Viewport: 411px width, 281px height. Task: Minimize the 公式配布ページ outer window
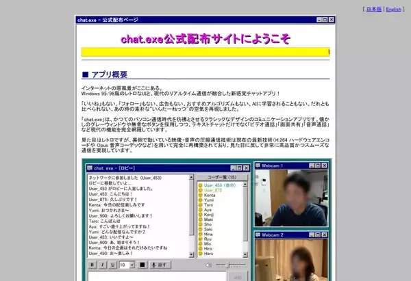(319, 20)
